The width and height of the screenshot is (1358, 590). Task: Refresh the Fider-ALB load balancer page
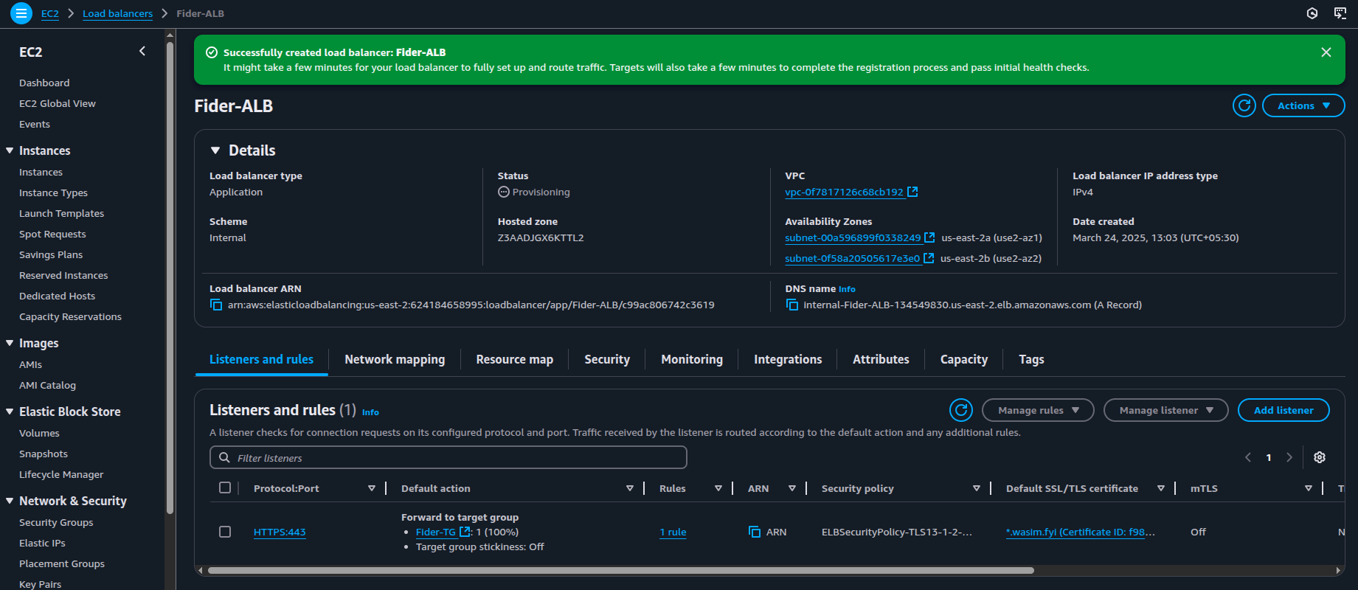point(1244,105)
